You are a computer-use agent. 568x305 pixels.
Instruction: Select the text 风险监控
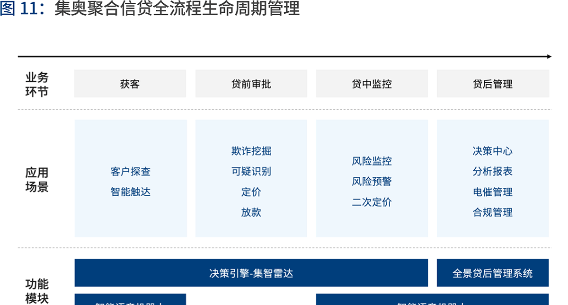(x=372, y=161)
